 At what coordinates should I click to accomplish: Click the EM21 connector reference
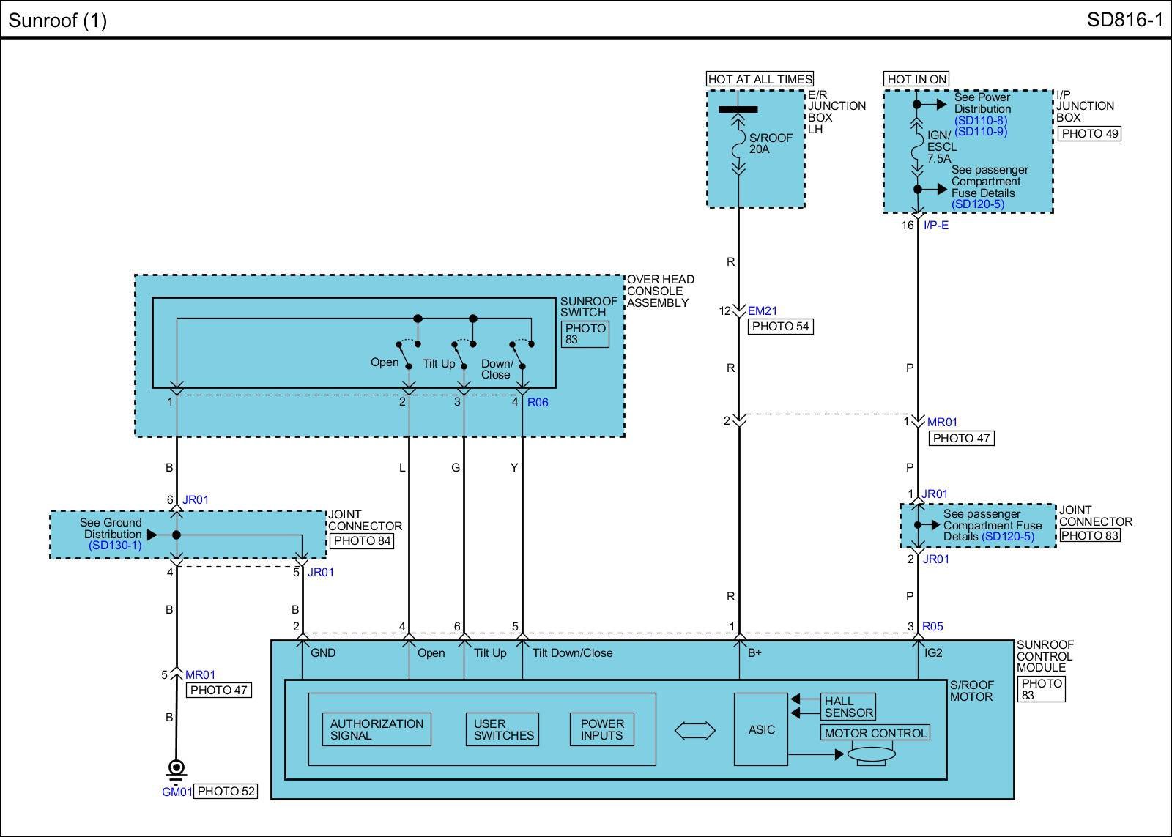(762, 311)
